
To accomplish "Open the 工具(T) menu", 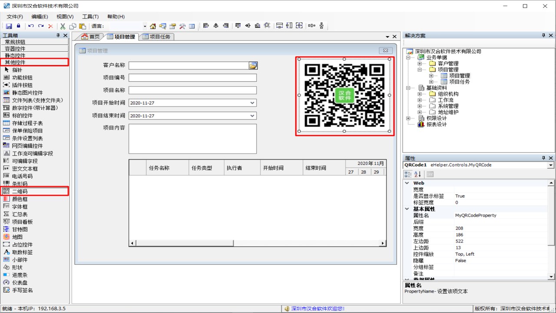I will coord(90,17).
